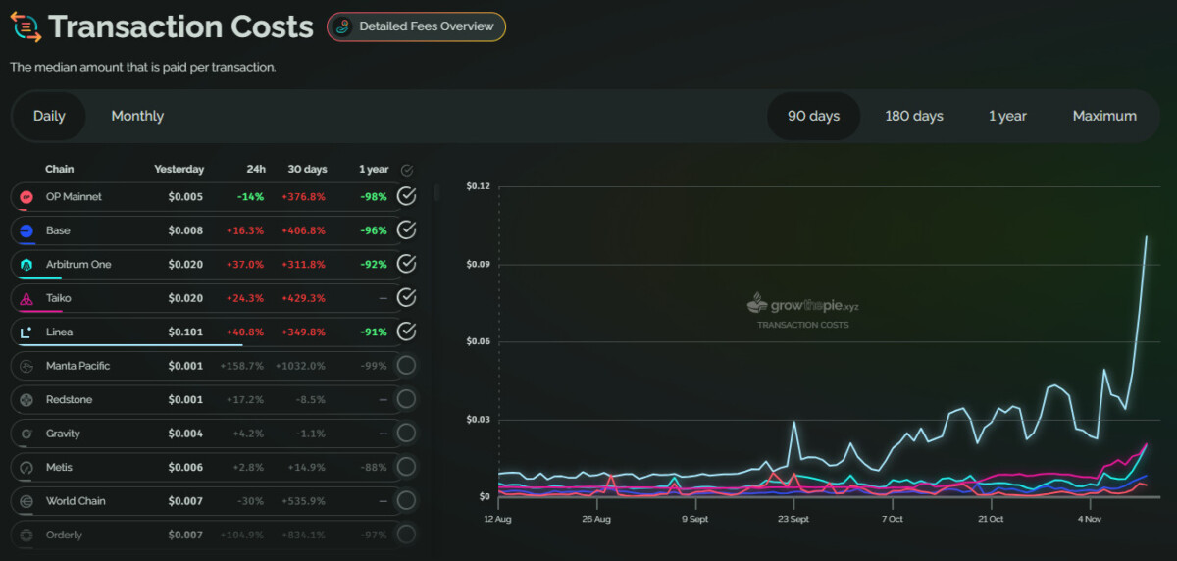Click the Taiko chain icon

point(26,298)
